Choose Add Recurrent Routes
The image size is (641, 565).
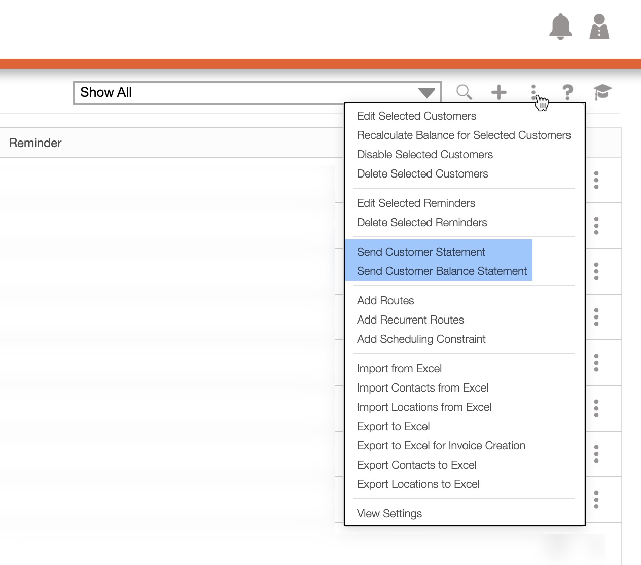click(410, 320)
